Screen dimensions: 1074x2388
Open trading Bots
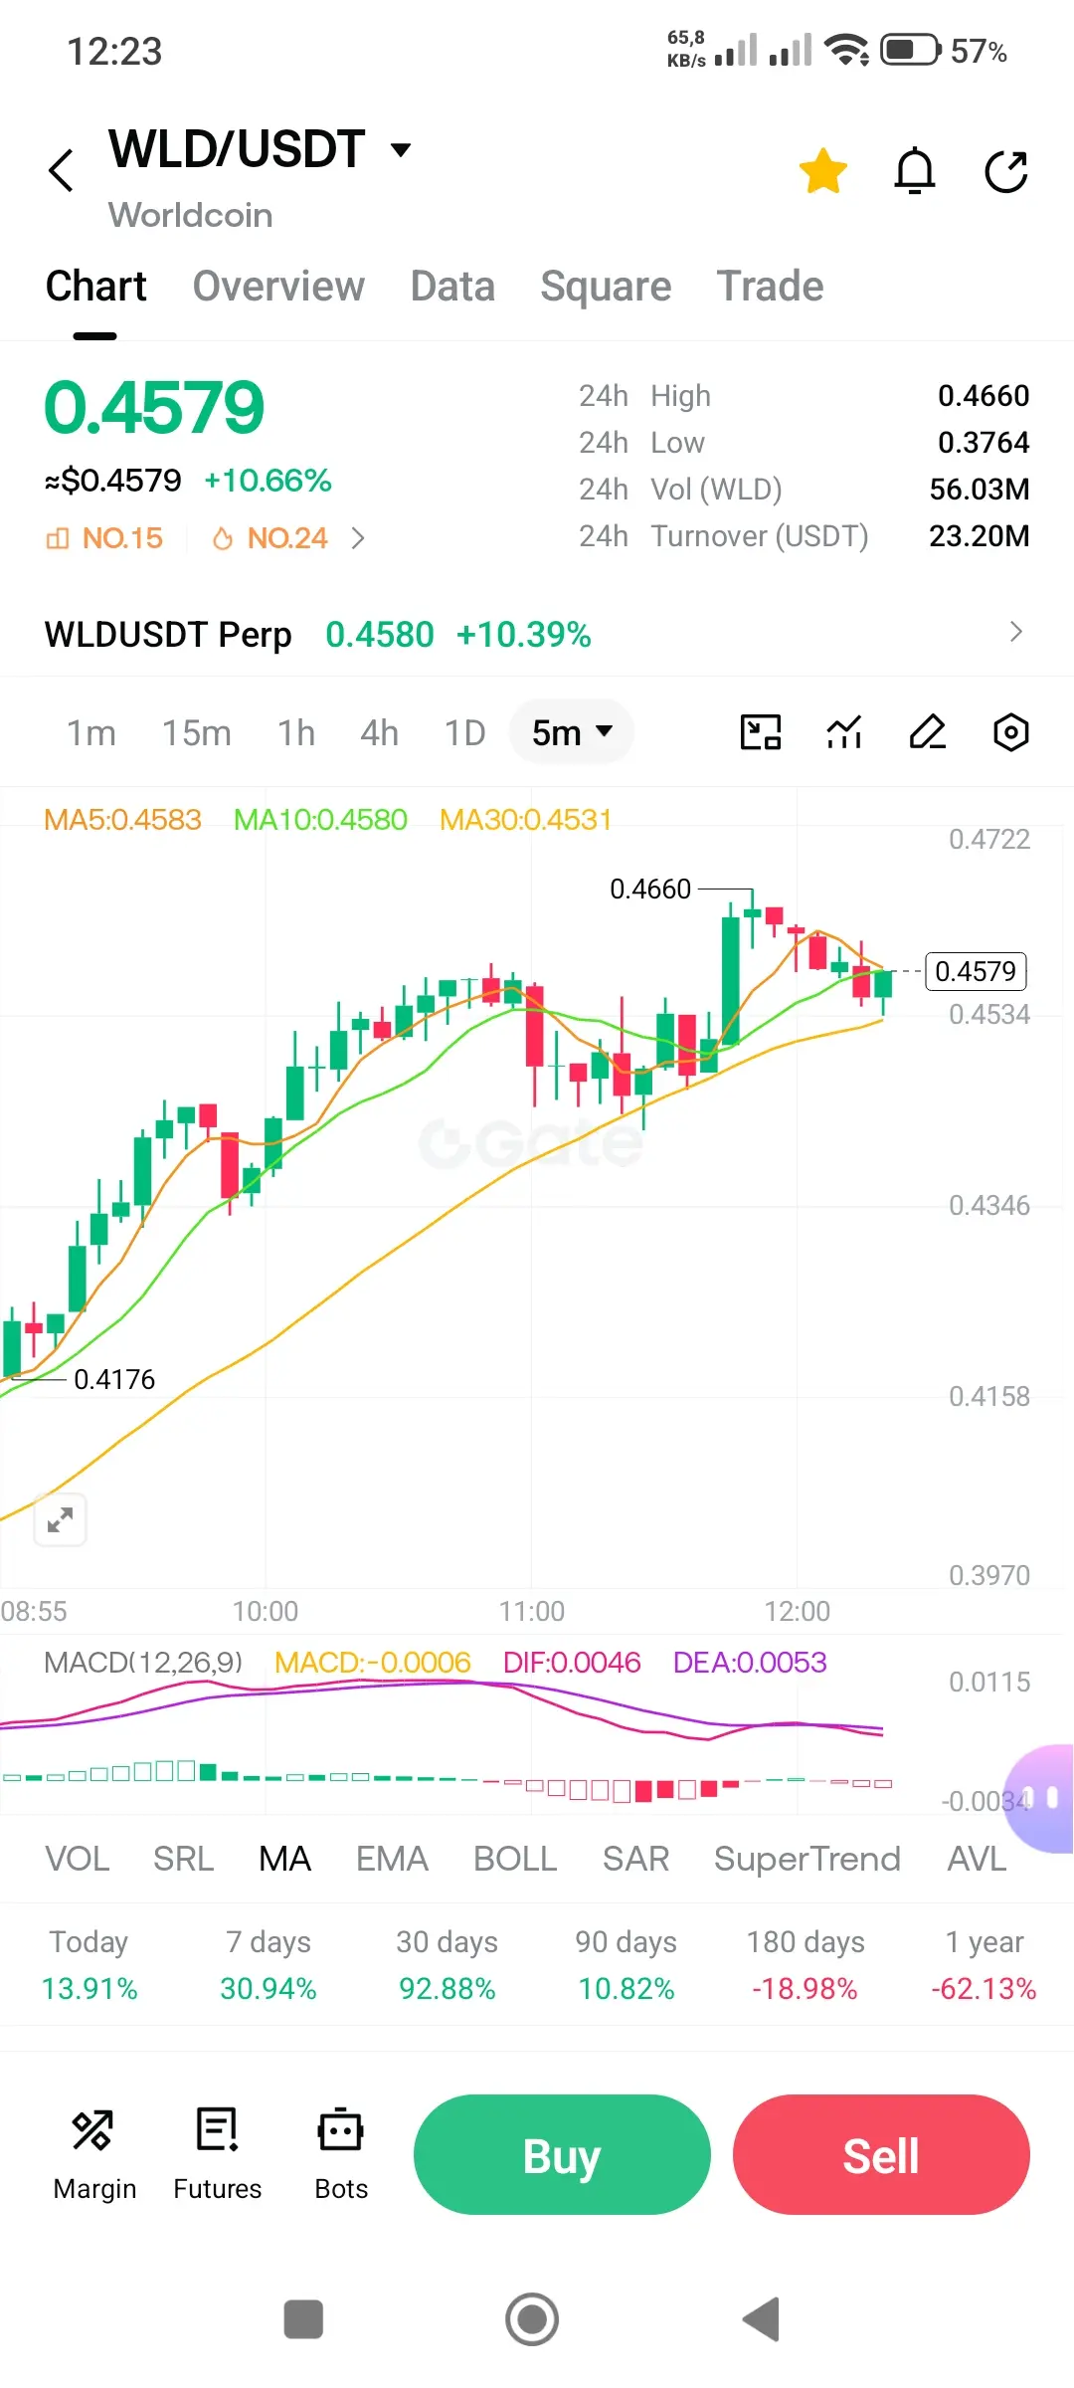pyautogui.click(x=341, y=2153)
